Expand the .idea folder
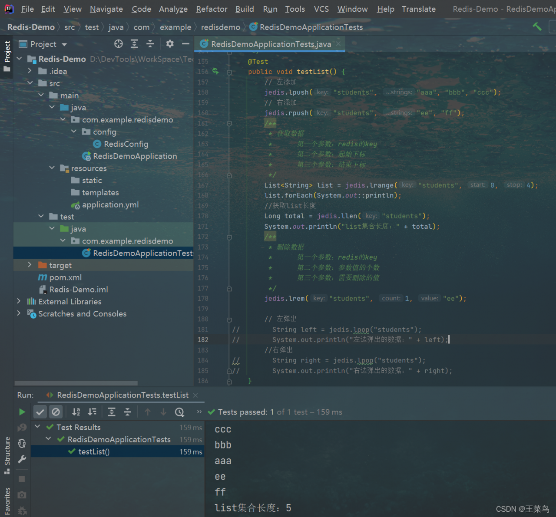The image size is (556, 517). tap(30, 71)
